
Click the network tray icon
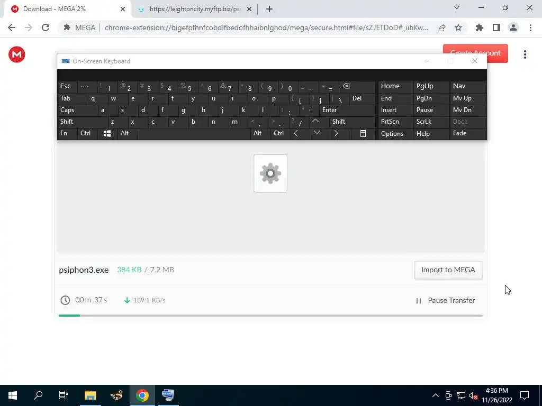pos(461,395)
